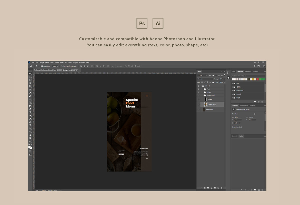
Task: Click the Share icon at top right
Action: coord(264,66)
